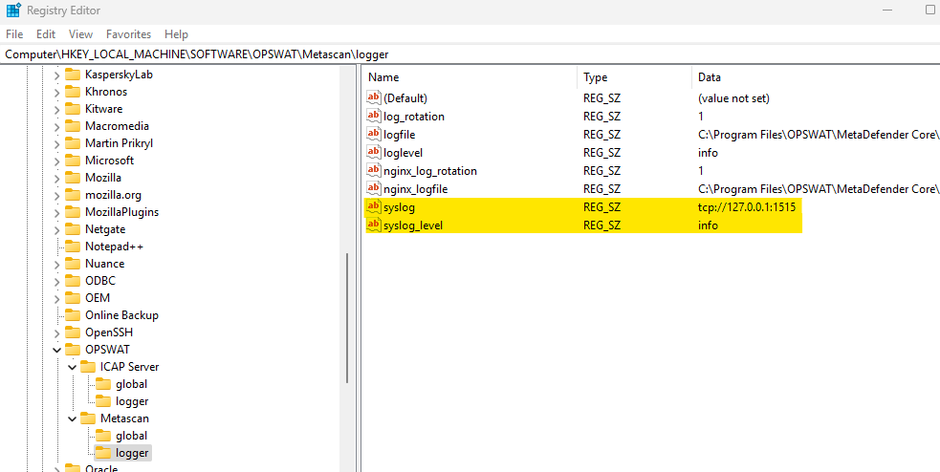
Task: Select the OPSWAT folder icon
Action: tap(73, 349)
